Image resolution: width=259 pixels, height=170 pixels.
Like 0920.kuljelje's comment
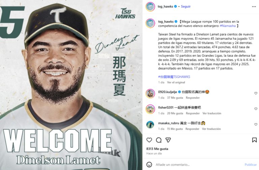[256, 93]
